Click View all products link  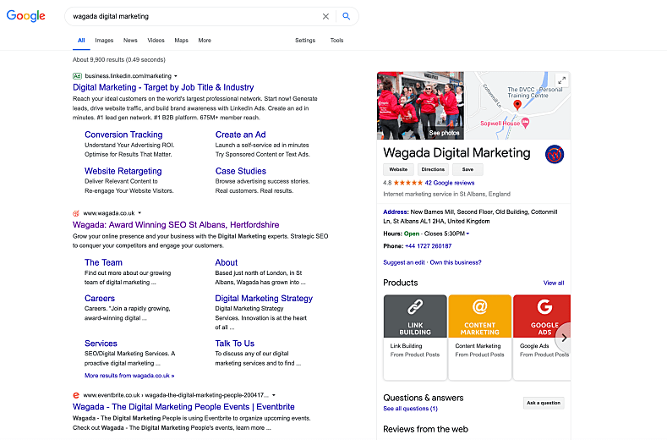tap(554, 283)
